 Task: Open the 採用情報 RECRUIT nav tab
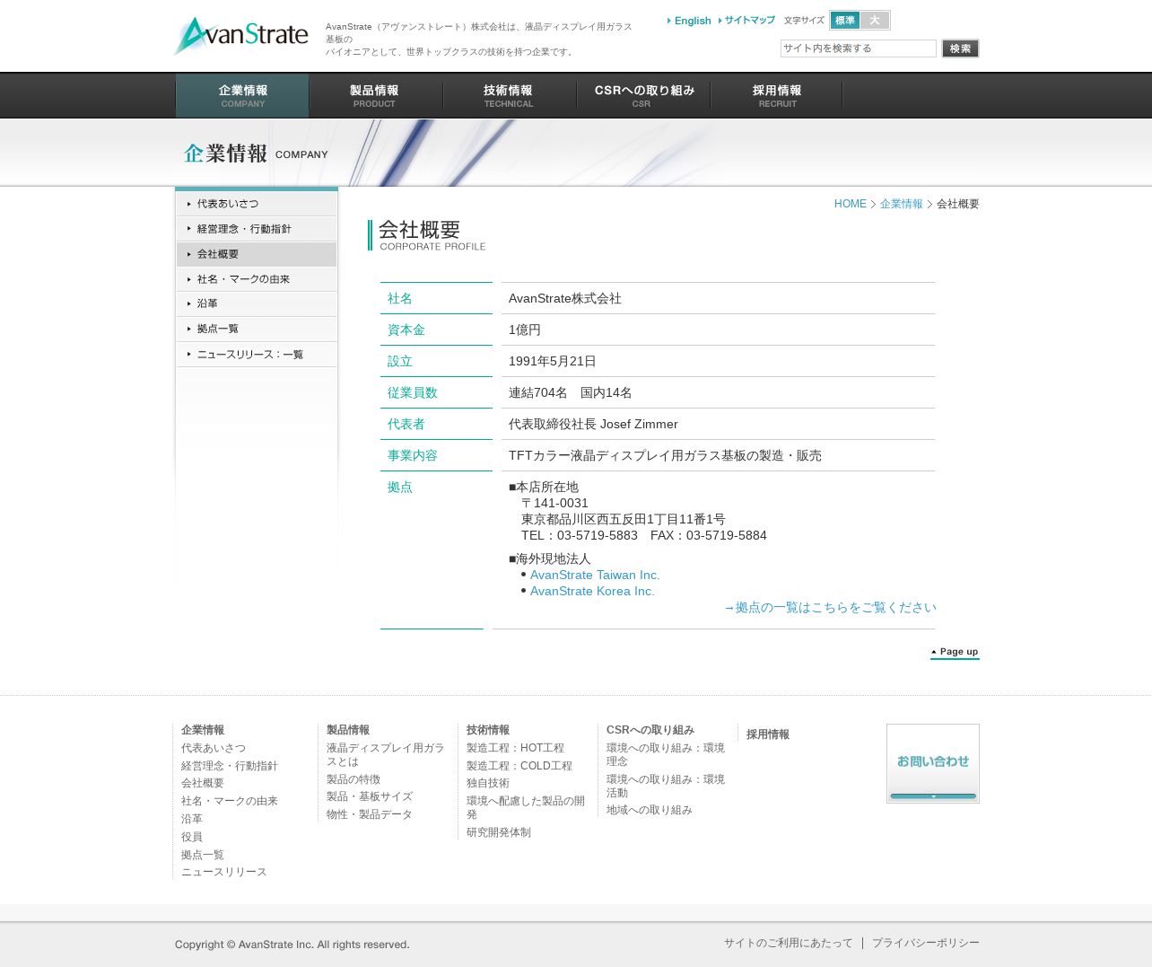coord(777,96)
